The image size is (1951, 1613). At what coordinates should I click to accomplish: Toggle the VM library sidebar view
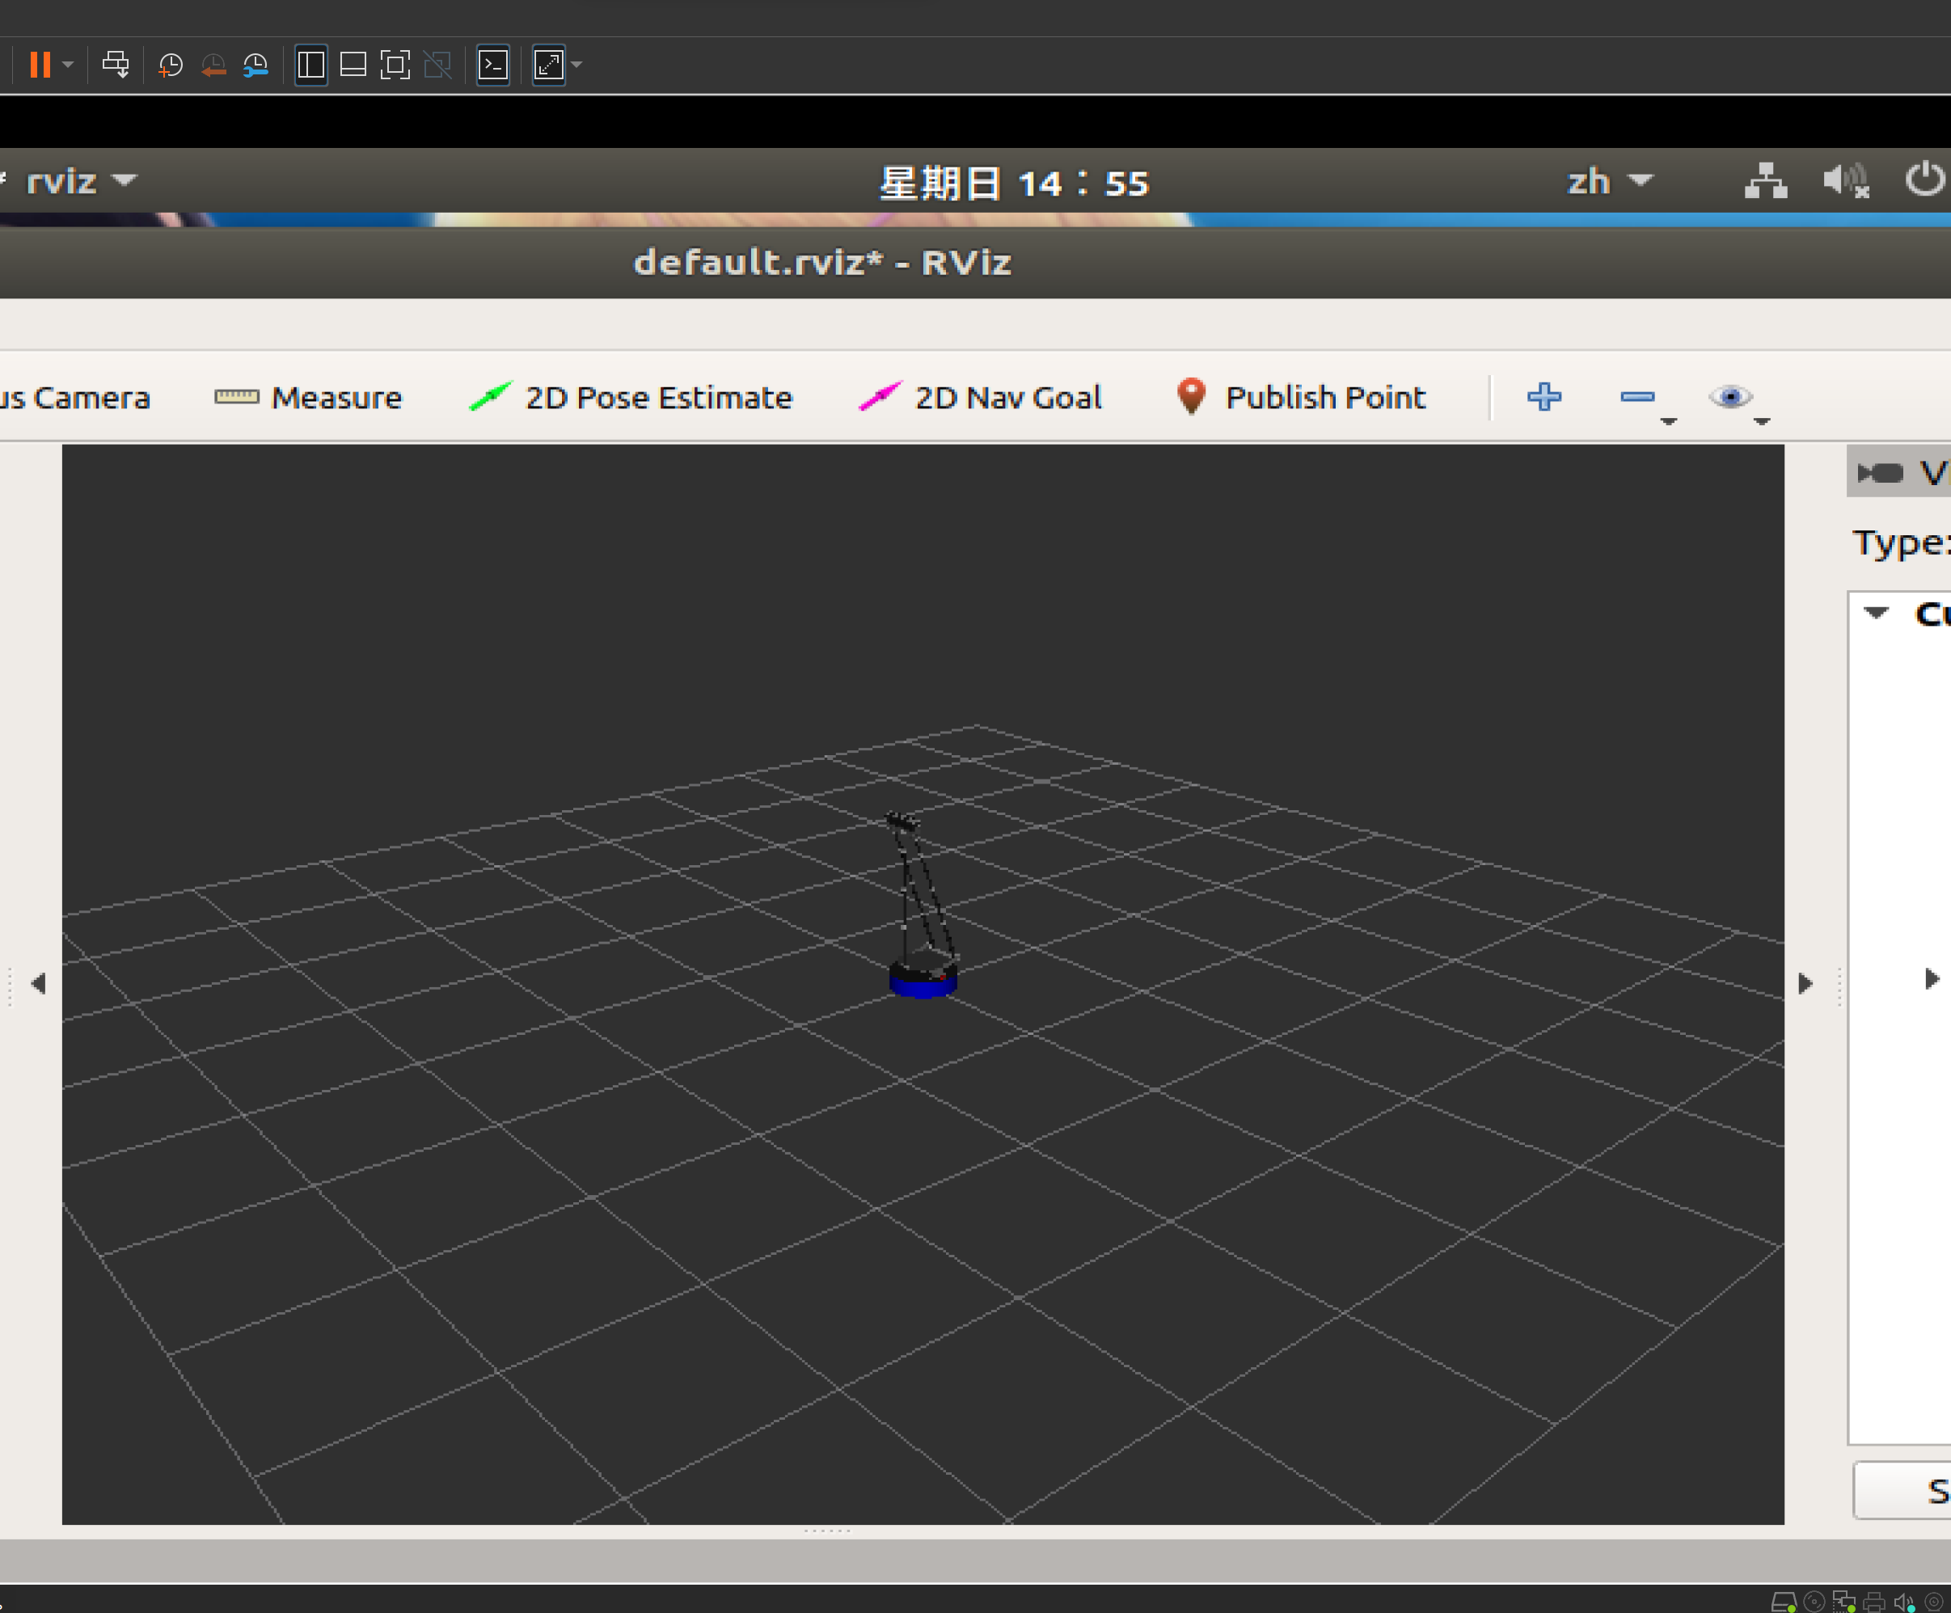[310, 64]
